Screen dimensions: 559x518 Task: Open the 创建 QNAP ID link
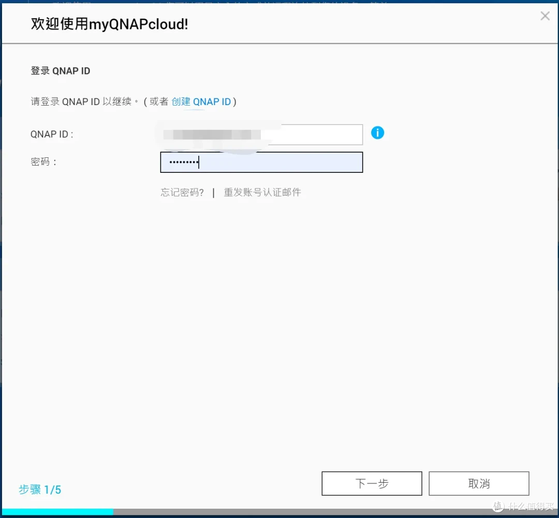pos(201,101)
